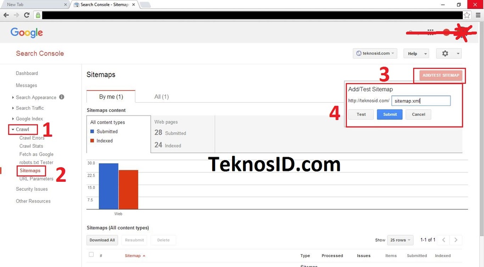Open Other Resources in sidebar
484x267 pixels.
(33, 201)
